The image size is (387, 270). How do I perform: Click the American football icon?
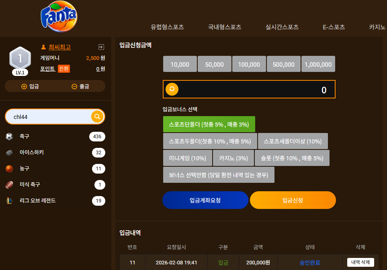click(x=9, y=184)
